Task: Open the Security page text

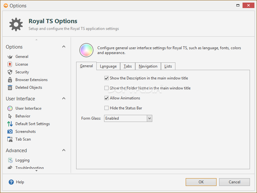Action: point(22,72)
